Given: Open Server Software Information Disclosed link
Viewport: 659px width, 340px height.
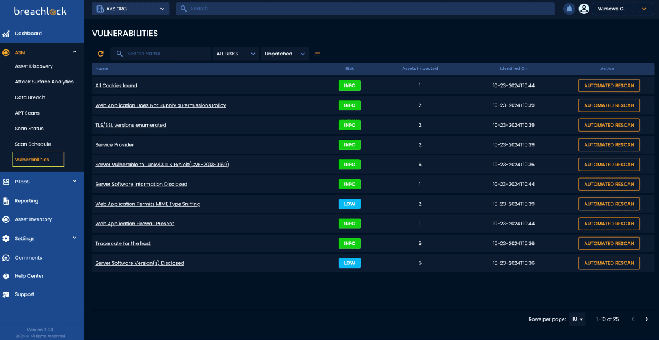Looking at the screenshot, I should click(141, 184).
